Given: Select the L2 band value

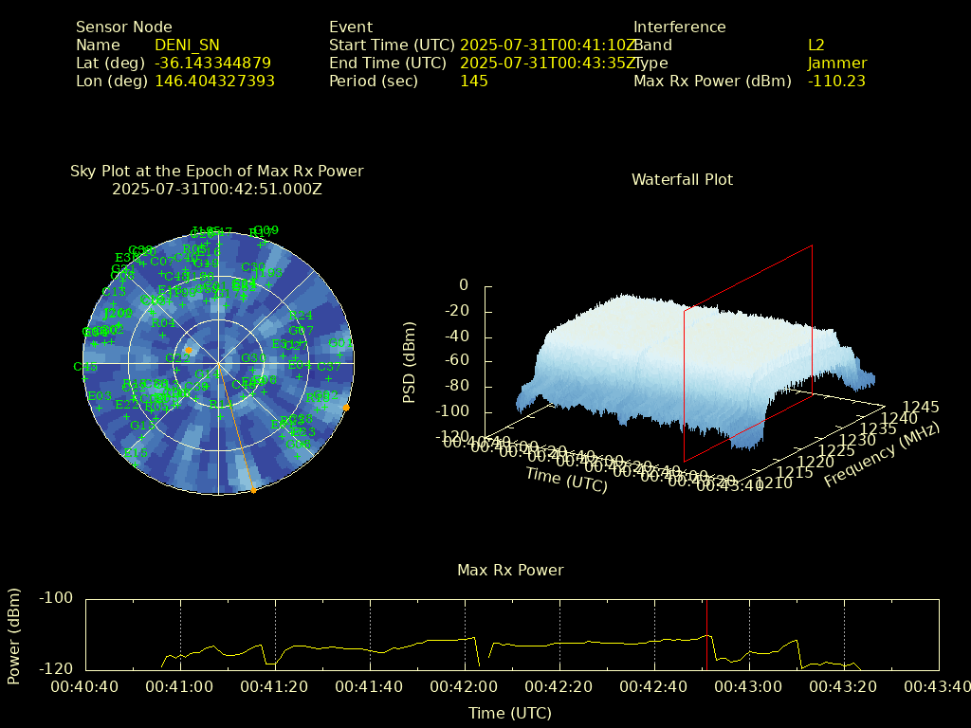Looking at the screenshot, I should 815,45.
